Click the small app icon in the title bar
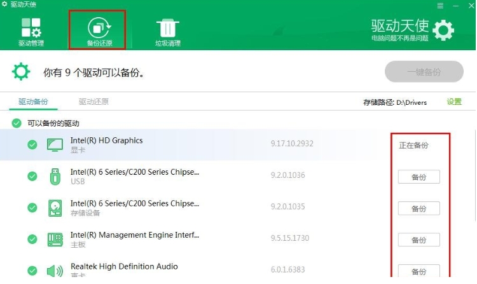This screenshot has height=284, width=477. coord(4,4)
